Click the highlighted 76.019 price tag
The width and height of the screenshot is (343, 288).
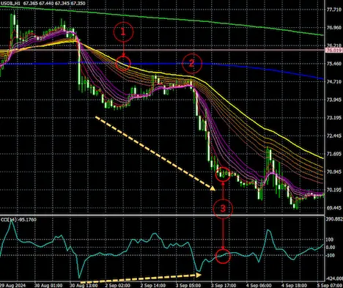[333, 51]
